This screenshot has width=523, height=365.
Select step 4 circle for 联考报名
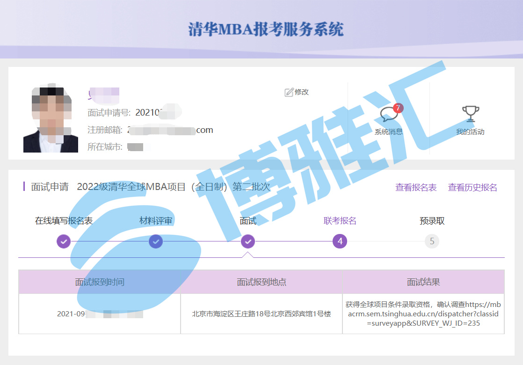pyautogui.click(x=340, y=241)
